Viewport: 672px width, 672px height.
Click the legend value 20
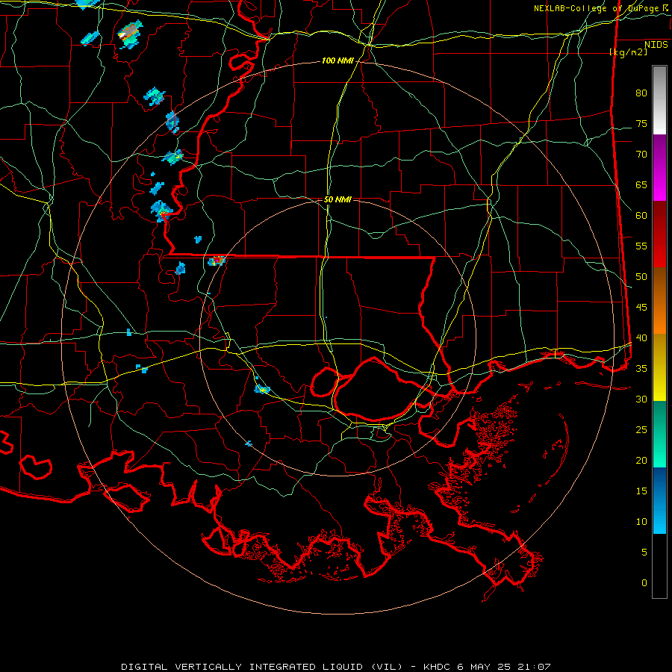641,460
